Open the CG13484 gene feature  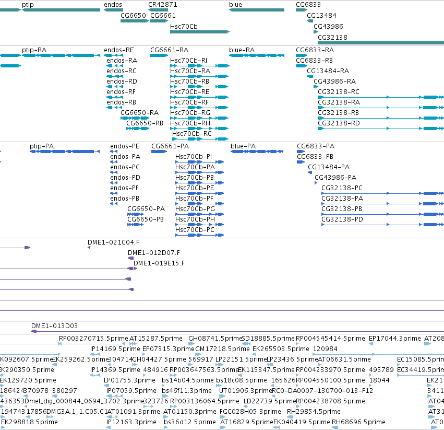coord(310,21)
